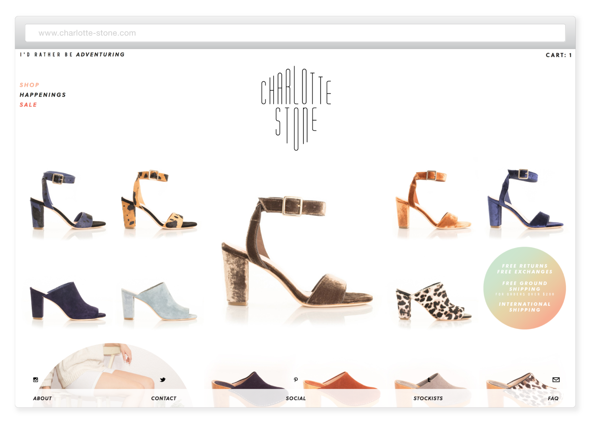Viewport: 594px width, 428px height.
Task: Go to Happenings in the side menu
Action: point(43,95)
